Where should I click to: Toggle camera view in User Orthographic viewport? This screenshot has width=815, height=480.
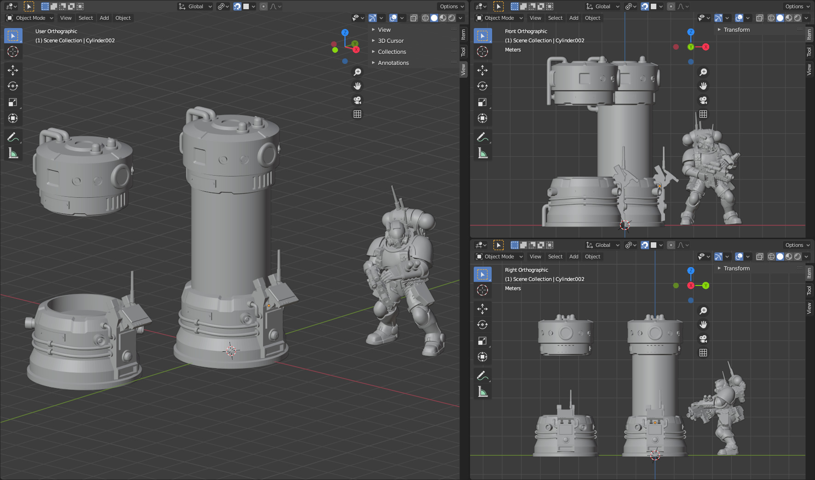click(x=357, y=100)
